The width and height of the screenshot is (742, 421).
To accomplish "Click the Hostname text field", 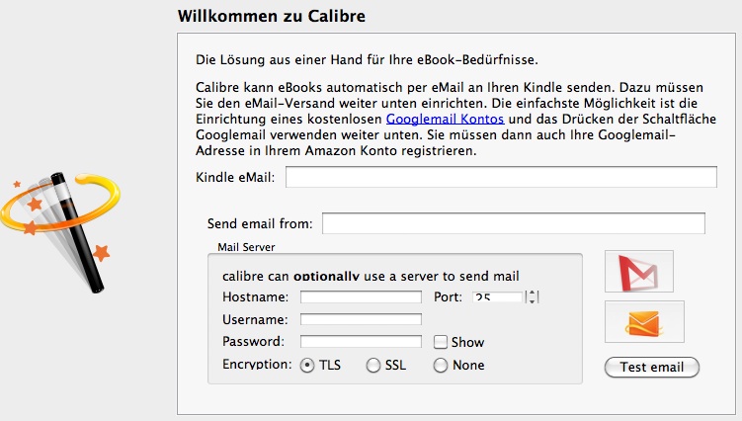I will [361, 296].
